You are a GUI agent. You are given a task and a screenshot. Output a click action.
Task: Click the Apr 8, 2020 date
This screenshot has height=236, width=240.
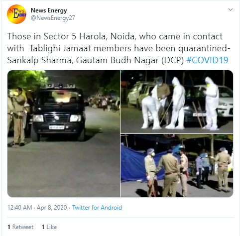coord(52,208)
